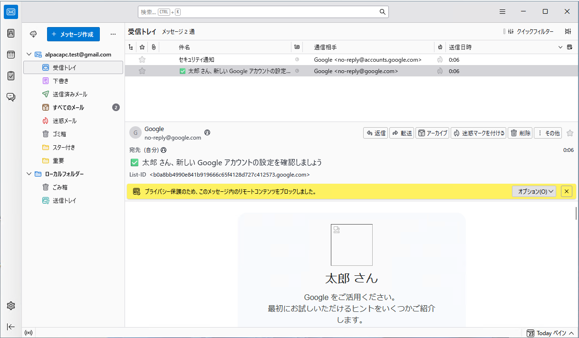Image resolution: width=579 pixels, height=338 pixels.
Task: Click アーカイブ button
Action: tap(432, 133)
